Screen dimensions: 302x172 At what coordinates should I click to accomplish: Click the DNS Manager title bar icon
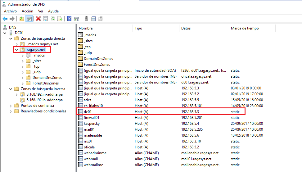pyautogui.click(x=4, y=4)
